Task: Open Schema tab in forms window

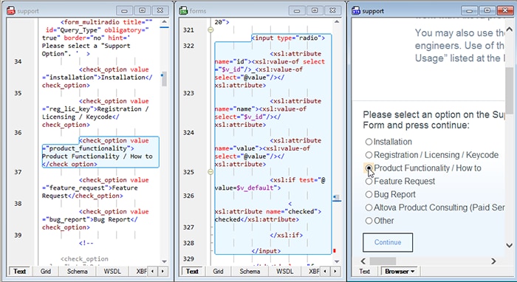Action: [250, 272]
